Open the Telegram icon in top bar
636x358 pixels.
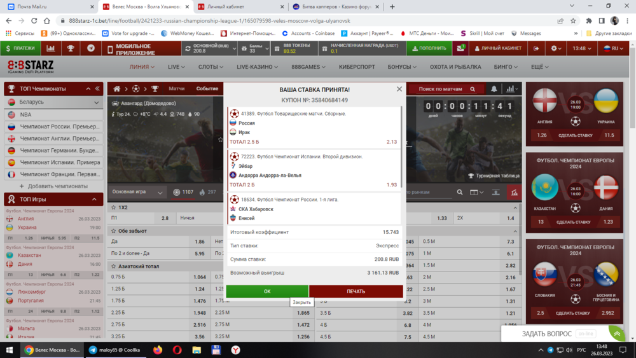[x=91, y=48]
